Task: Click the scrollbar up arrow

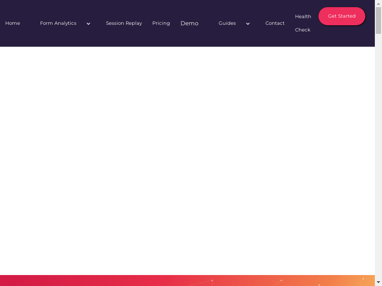Action: (378, 3)
